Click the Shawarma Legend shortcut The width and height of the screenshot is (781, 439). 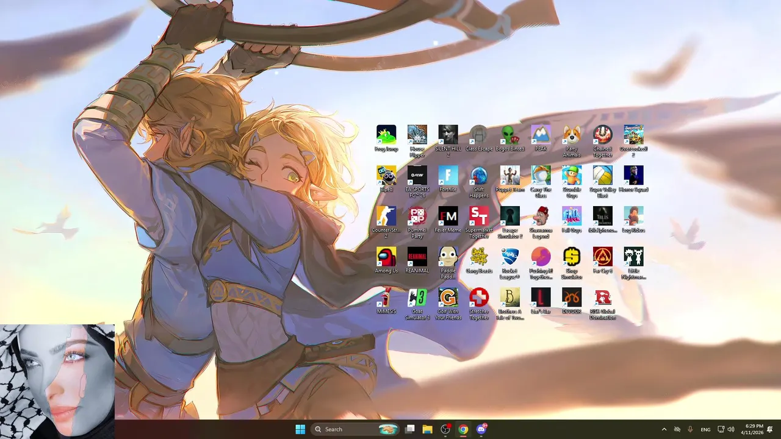(x=541, y=223)
